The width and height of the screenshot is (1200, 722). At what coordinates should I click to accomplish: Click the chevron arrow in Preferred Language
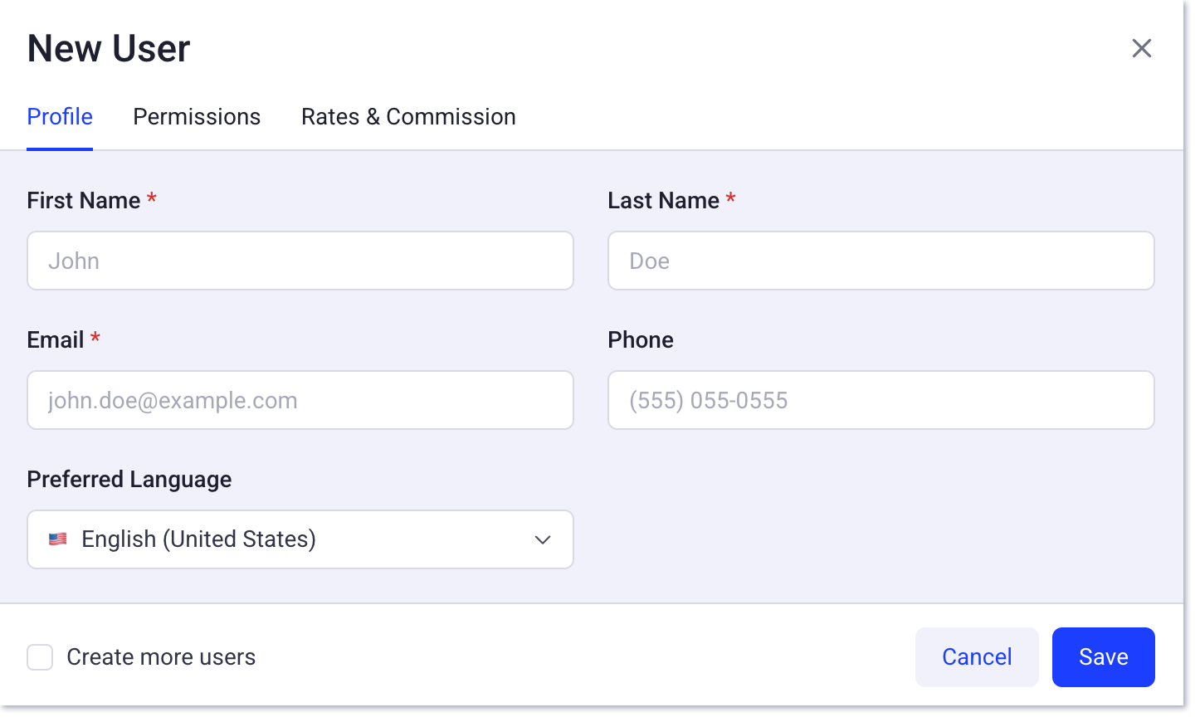pos(543,539)
